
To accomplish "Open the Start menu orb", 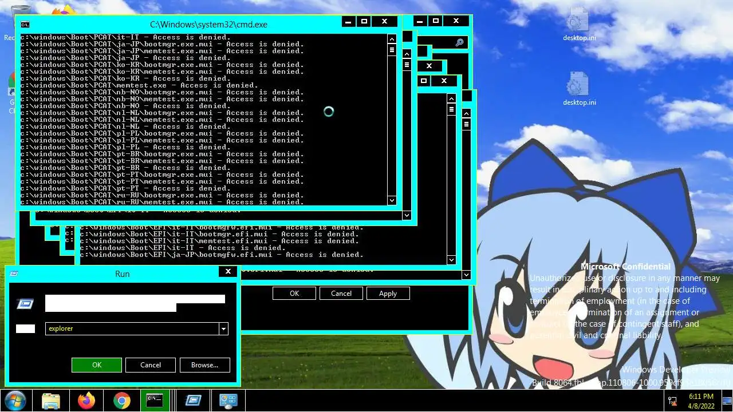I will click(x=15, y=400).
